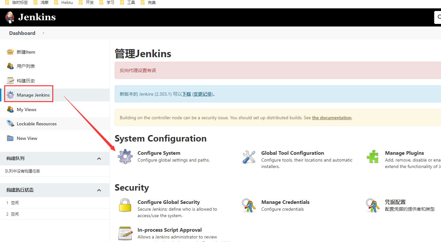441x242 pixels.
Task: Click the Configure Global Security padlock icon
Action: (x=125, y=205)
